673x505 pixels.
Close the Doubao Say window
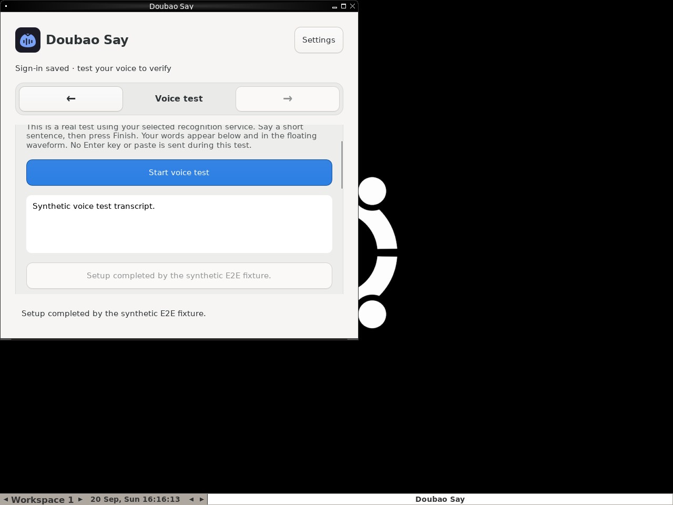352,6
